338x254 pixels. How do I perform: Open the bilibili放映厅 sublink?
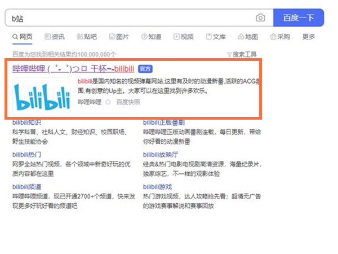point(161,155)
